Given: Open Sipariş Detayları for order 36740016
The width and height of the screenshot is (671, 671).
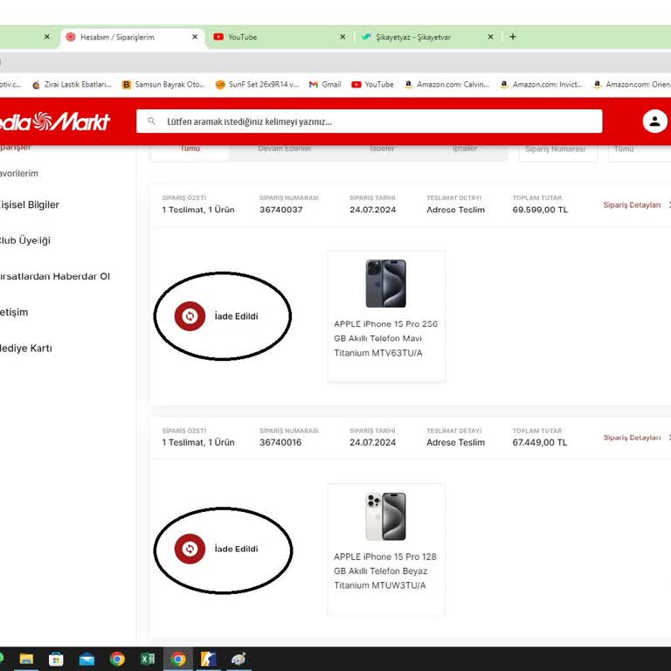Looking at the screenshot, I should [632, 438].
